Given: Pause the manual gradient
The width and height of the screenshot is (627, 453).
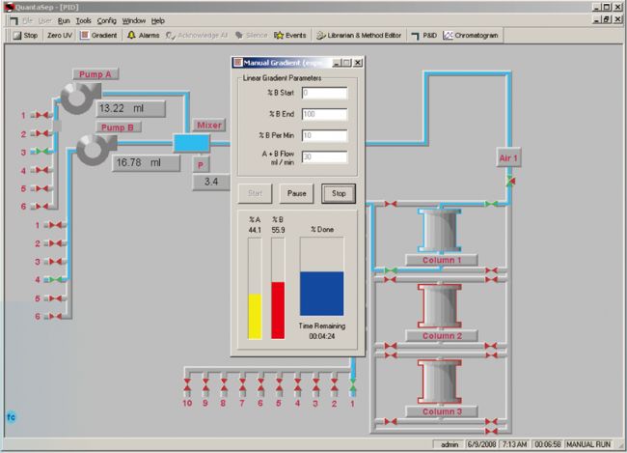Looking at the screenshot, I should [296, 193].
